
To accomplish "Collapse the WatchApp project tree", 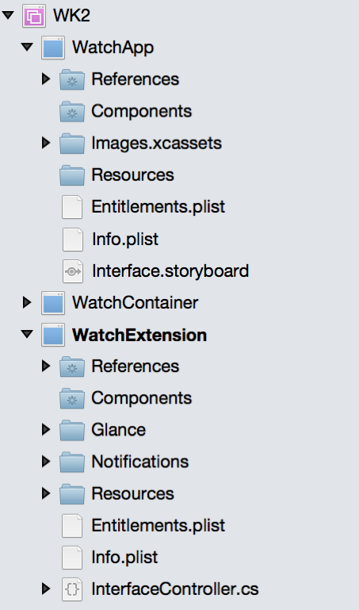I will click(27, 48).
